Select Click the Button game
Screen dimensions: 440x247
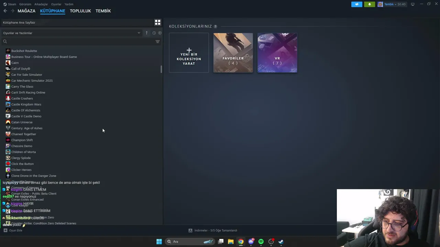point(22,164)
